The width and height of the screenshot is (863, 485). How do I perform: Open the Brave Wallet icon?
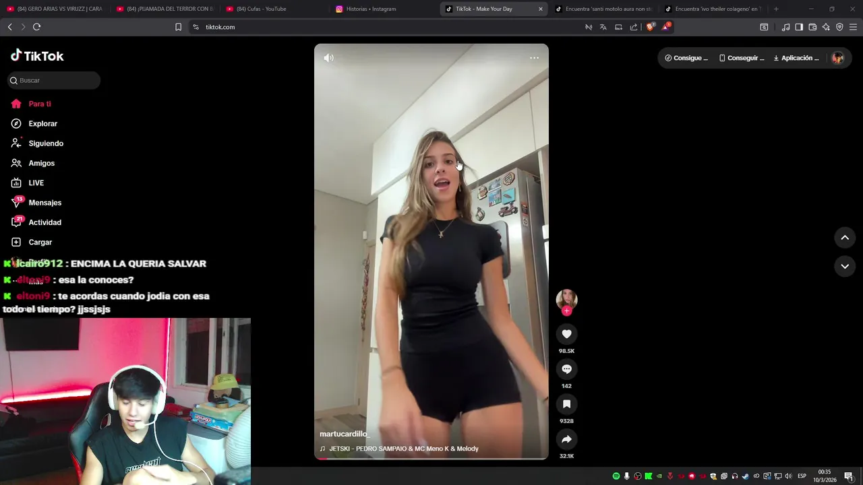[812, 27]
